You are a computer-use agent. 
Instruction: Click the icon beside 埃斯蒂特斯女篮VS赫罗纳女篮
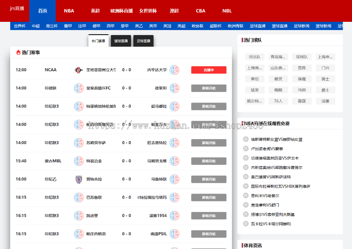click(246, 140)
